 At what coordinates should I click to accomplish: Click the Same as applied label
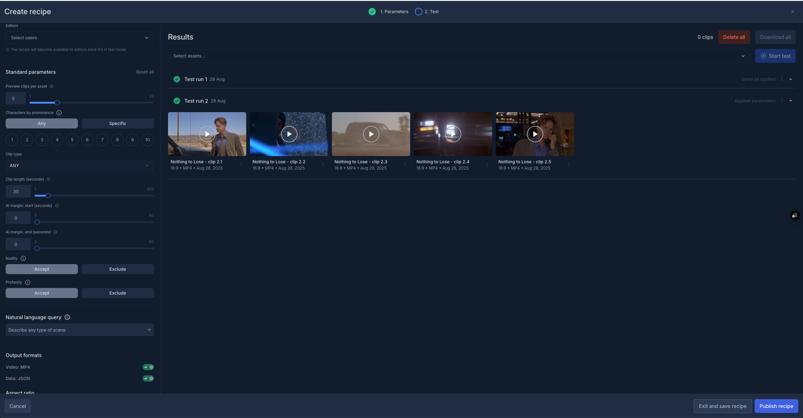click(x=758, y=79)
